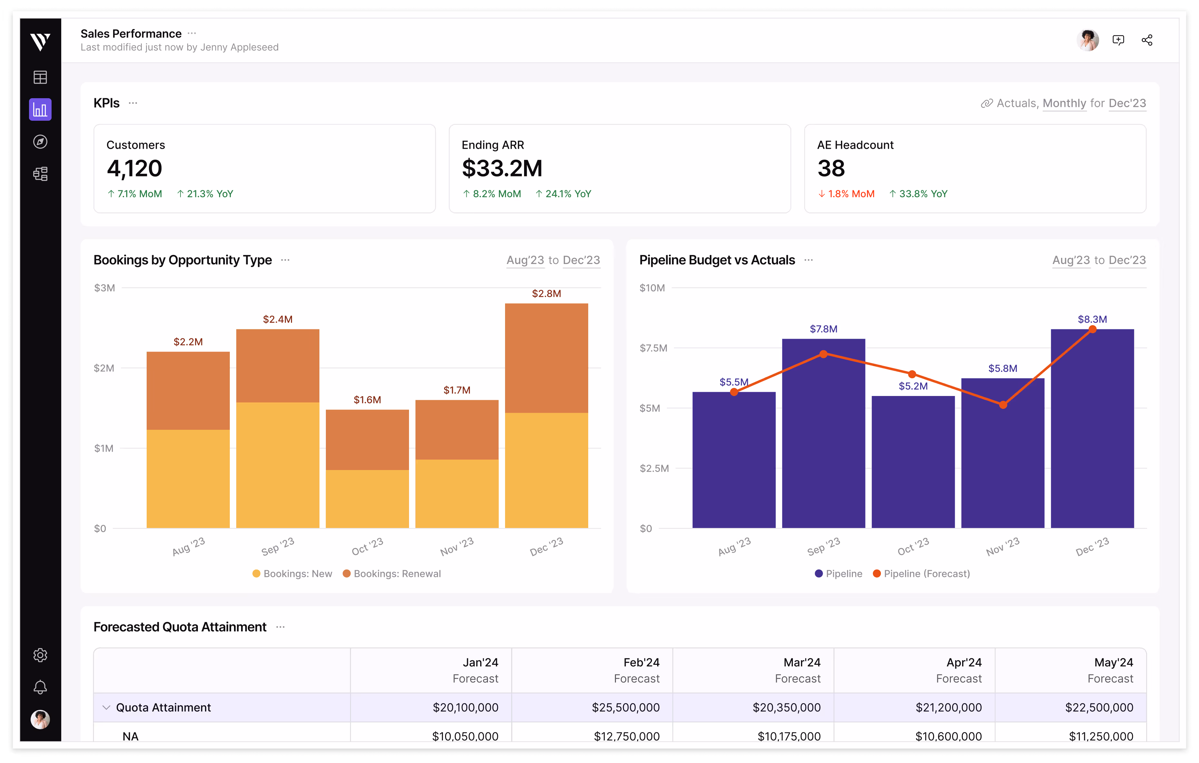Click Dec'23 end date on Pipeline chart
This screenshot has height=763, width=1199.
pos(1127,260)
